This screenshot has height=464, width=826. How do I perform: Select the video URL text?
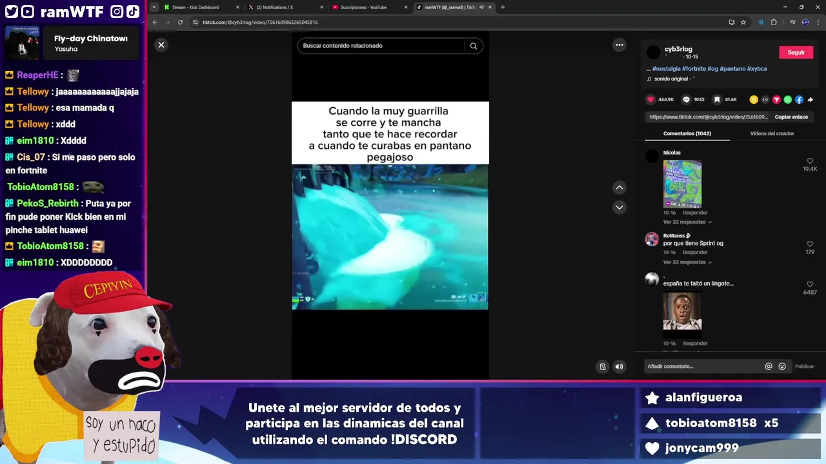[708, 117]
